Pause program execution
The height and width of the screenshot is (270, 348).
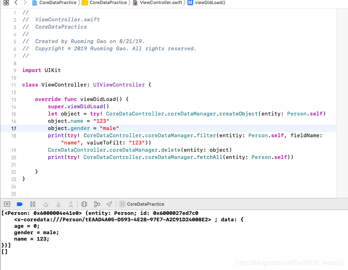click(x=33, y=204)
